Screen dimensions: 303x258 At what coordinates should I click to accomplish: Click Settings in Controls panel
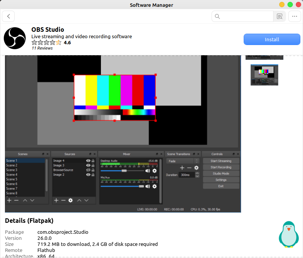(221, 180)
